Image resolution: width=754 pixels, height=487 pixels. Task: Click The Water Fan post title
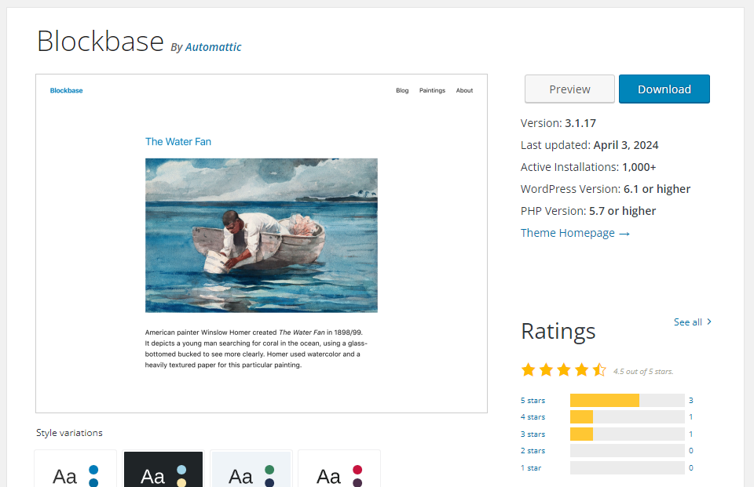click(178, 142)
